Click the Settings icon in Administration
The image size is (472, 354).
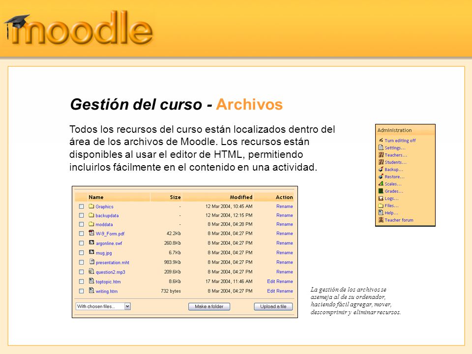pyautogui.click(x=381, y=147)
